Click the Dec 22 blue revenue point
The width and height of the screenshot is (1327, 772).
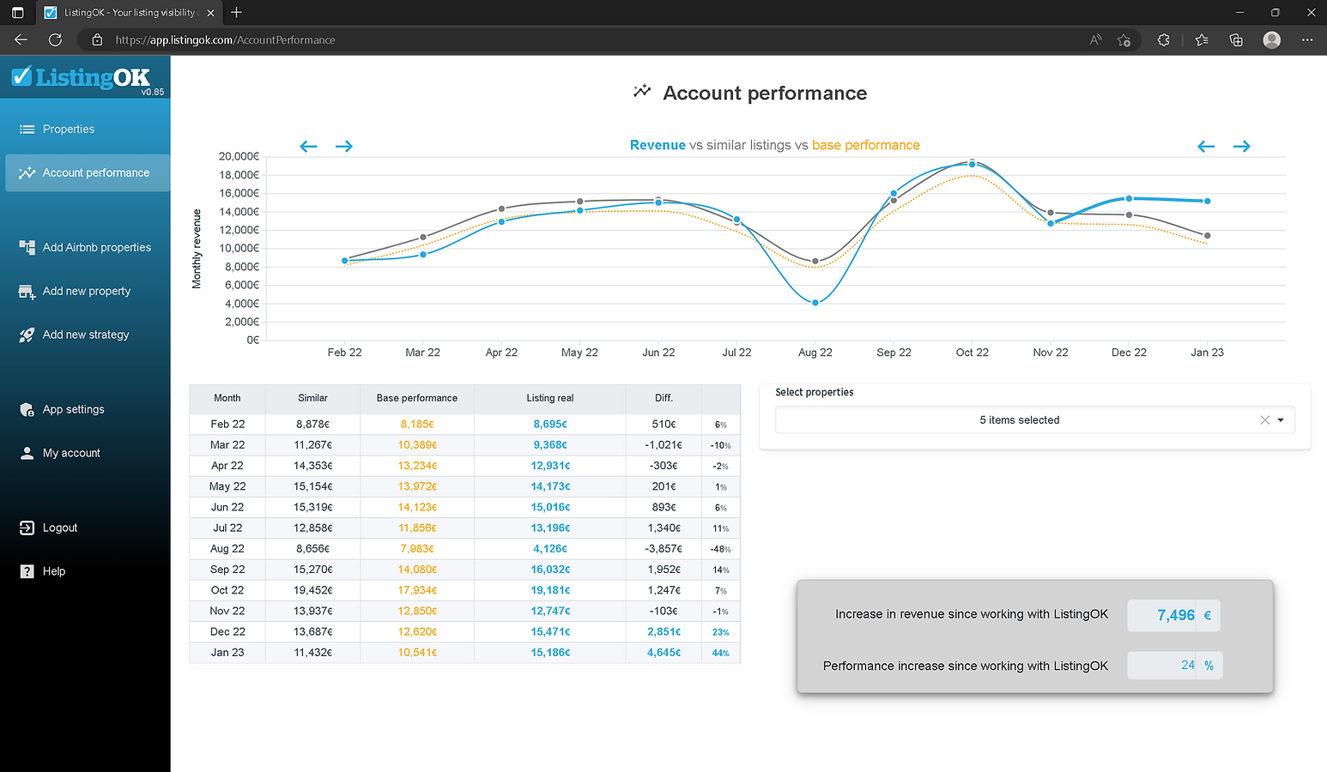(x=1129, y=199)
